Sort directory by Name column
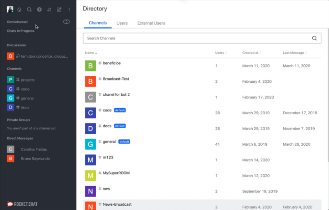 tap(91, 53)
